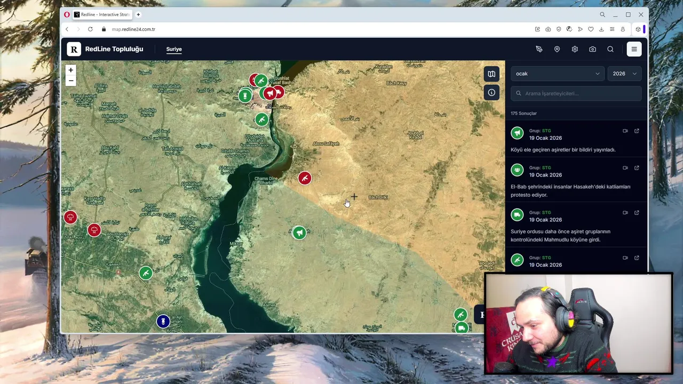Open the Opera downloads icon
Screen dimensions: 683x384
click(x=601, y=29)
